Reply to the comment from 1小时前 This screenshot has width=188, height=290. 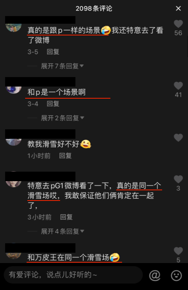(x=65, y=156)
